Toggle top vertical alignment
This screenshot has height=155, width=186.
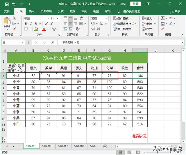(x=65, y=18)
